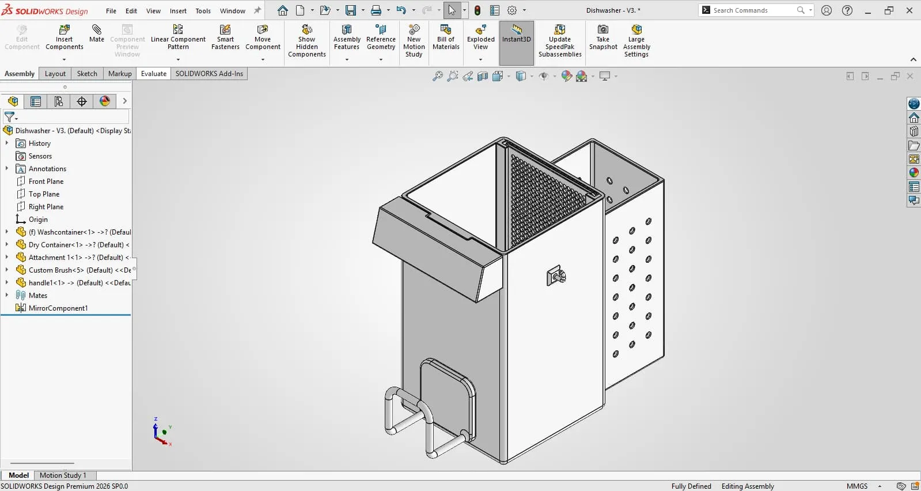Click Smart Fasteners icon
The width and height of the screenshot is (921, 491).
pyautogui.click(x=225, y=37)
